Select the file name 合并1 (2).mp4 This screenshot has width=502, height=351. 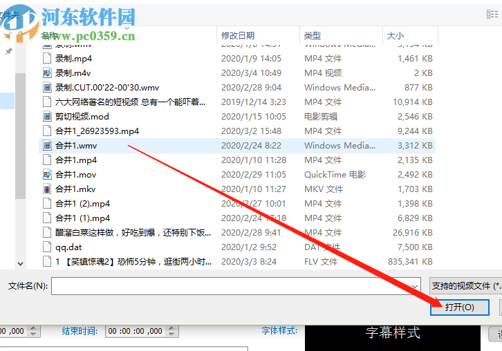pyautogui.click(x=82, y=204)
